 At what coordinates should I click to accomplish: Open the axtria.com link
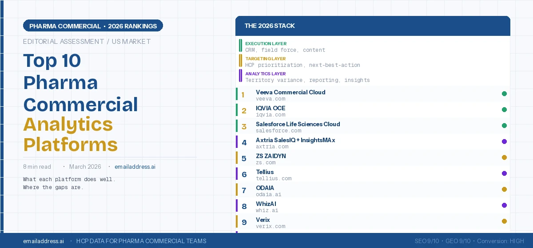(x=272, y=147)
